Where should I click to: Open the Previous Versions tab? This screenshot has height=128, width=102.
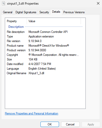pos(74,12)
